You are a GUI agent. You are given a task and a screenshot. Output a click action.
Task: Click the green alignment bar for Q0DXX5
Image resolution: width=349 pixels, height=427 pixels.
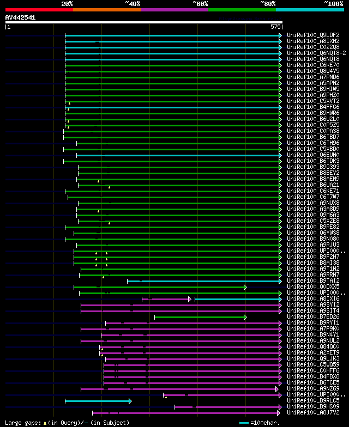click(x=160, y=288)
